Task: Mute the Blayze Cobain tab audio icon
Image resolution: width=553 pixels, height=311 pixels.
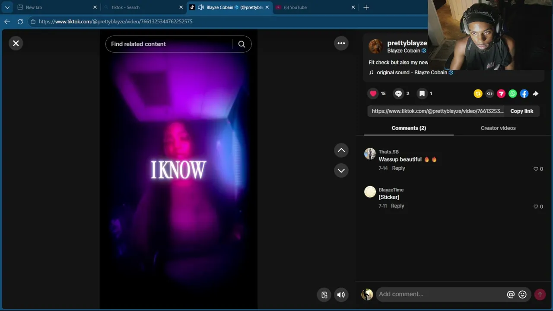Action: tap(201, 7)
